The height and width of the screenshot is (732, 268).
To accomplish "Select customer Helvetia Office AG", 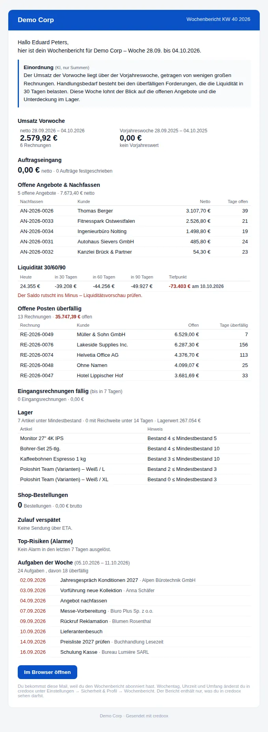I will [x=98, y=355].
